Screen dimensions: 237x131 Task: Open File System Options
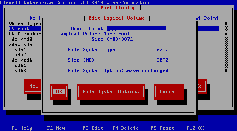111,92
